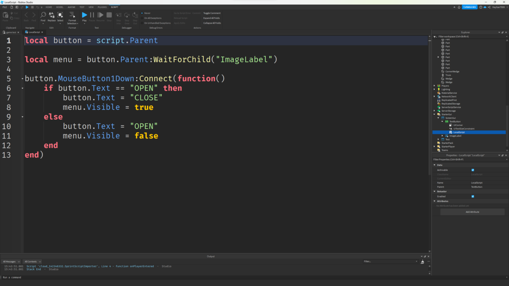
Task: Open the All Messages dropdown in Output
Action: point(11,262)
